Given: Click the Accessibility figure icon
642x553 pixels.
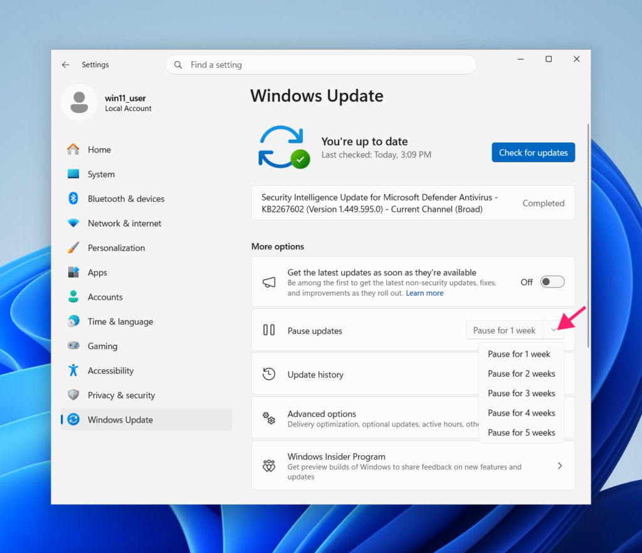Looking at the screenshot, I should coord(73,371).
